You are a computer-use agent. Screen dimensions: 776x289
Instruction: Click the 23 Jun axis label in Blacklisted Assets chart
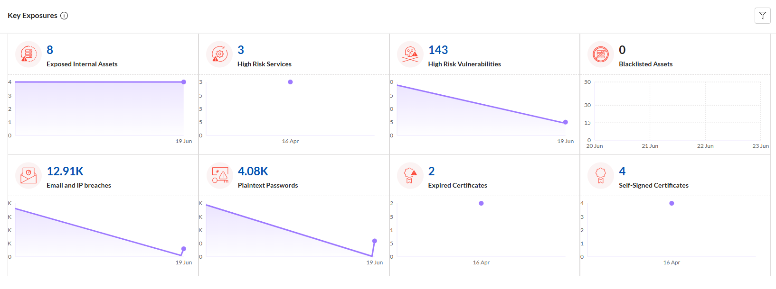click(x=760, y=146)
